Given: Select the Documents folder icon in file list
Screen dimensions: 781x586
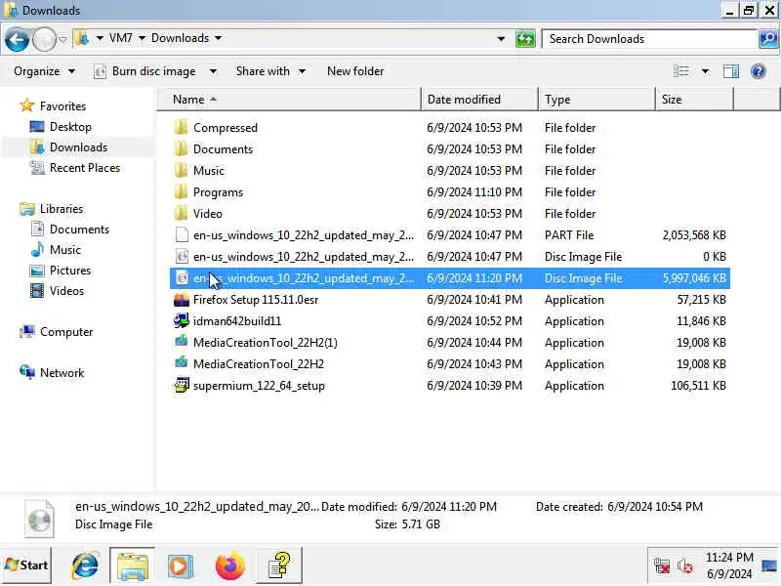Looking at the screenshot, I should tap(182, 149).
